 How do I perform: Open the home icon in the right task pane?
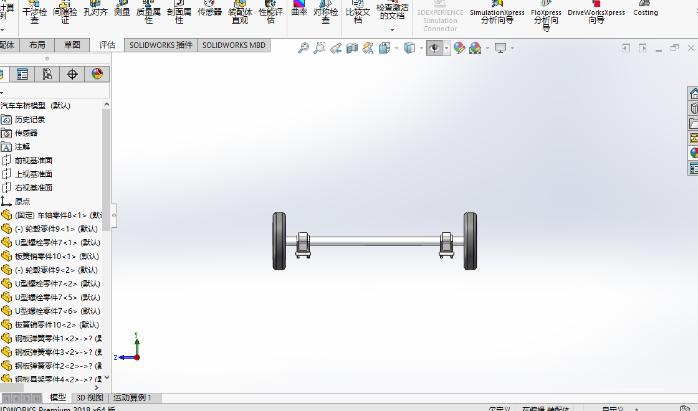(x=694, y=93)
